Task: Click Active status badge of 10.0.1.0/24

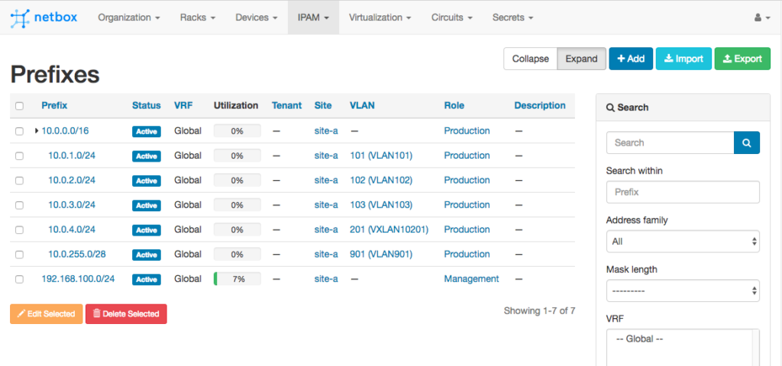Action: pyautogui.click(x=147, y=156)
